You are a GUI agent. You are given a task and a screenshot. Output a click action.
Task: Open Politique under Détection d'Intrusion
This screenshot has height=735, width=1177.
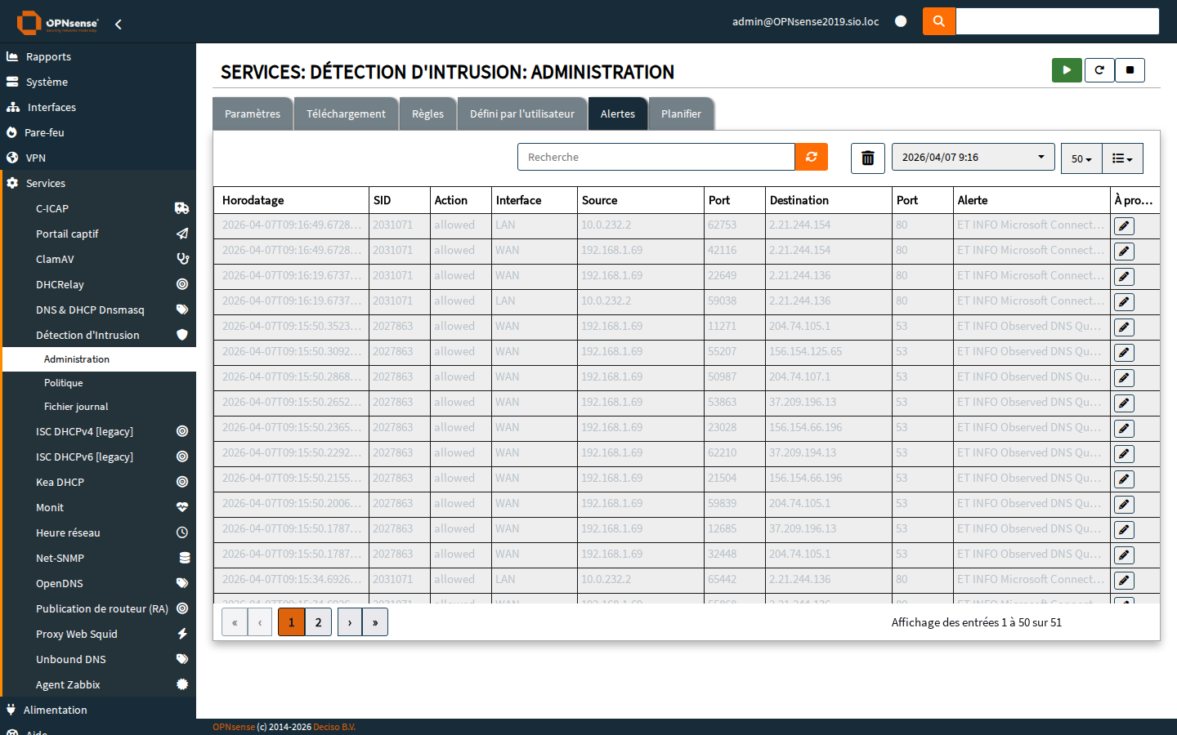click(x=100, y=383)
